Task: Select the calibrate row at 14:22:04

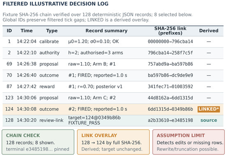Action: pos(113,42)
